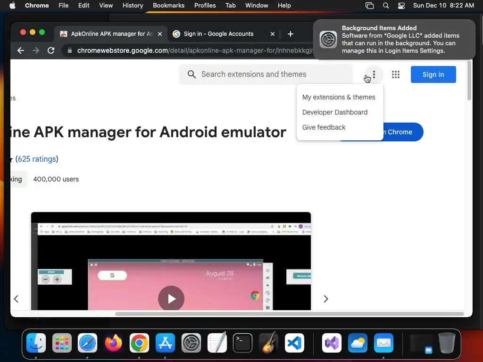Click the 400,000 users text
The image size is (483, 362).
[56, 179]
